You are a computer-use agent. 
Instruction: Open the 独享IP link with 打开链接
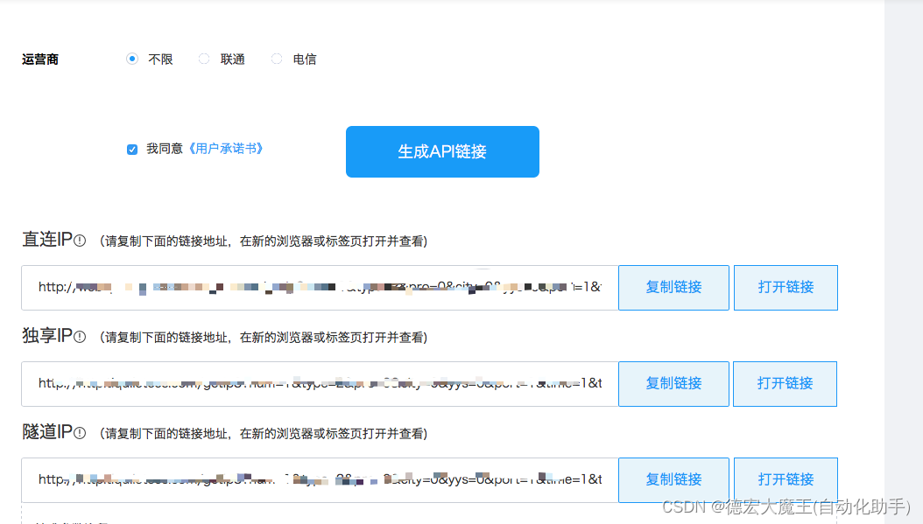[x=786, y=383]
